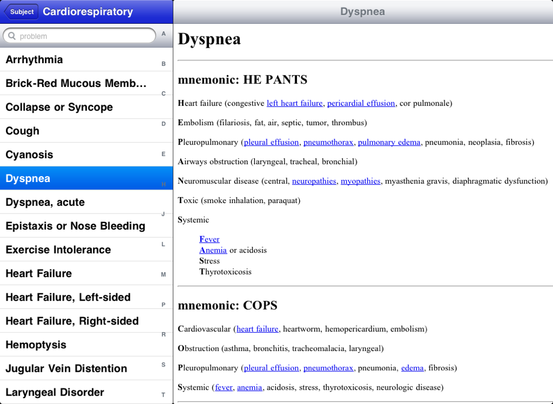Screen dimensions: 553x404
Task: Jump to index letter S
Action: click(x=163, y=365)
